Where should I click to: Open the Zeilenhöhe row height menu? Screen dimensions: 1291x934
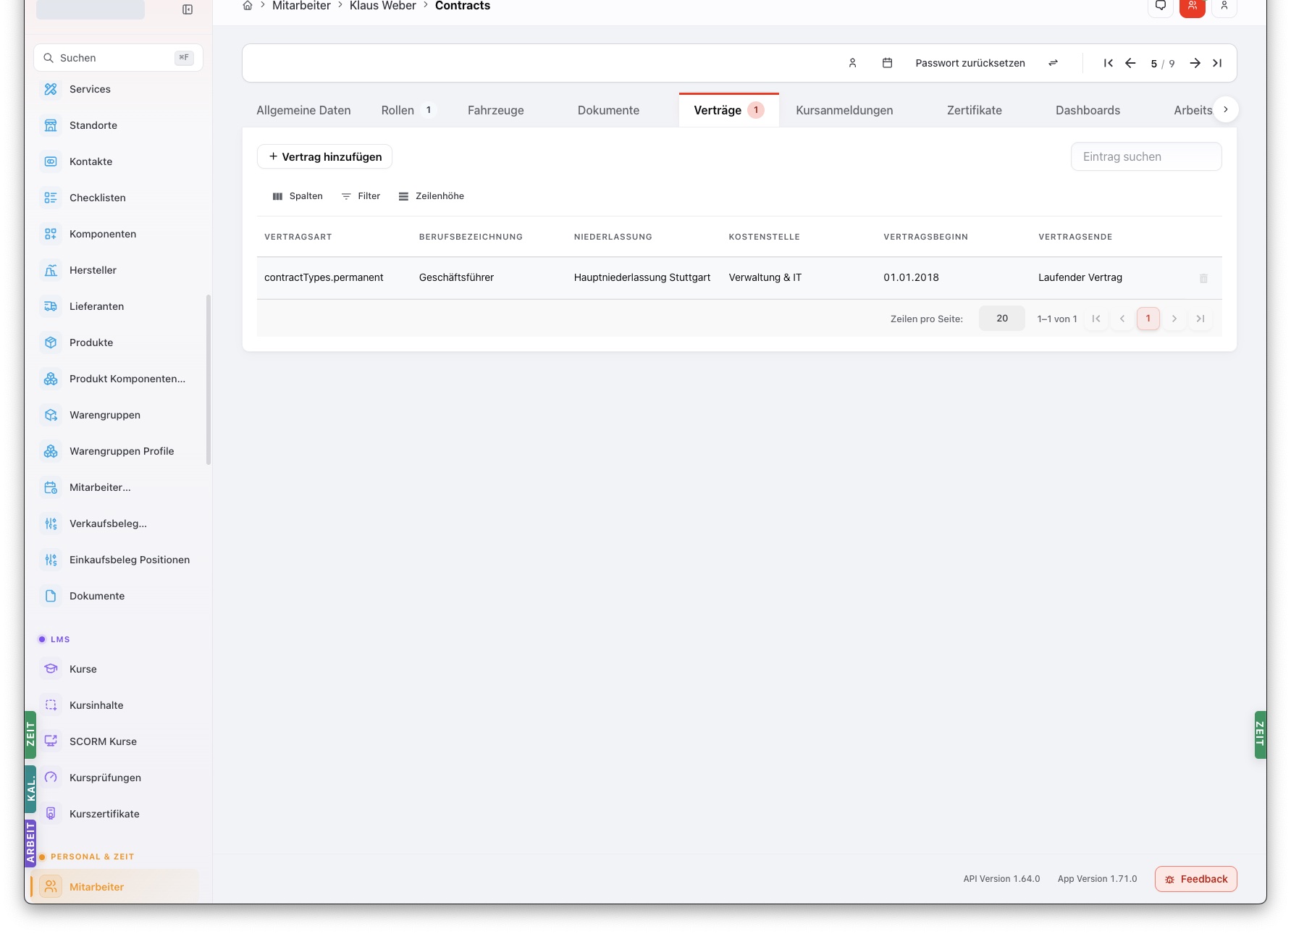[432, 196]
